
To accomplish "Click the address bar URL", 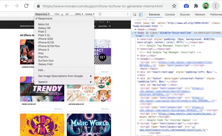I will (103, 6).
